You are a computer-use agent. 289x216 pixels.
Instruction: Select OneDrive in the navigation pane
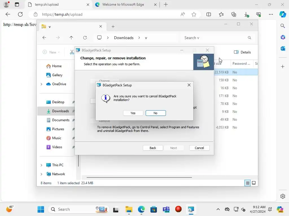tap(56, 84)
